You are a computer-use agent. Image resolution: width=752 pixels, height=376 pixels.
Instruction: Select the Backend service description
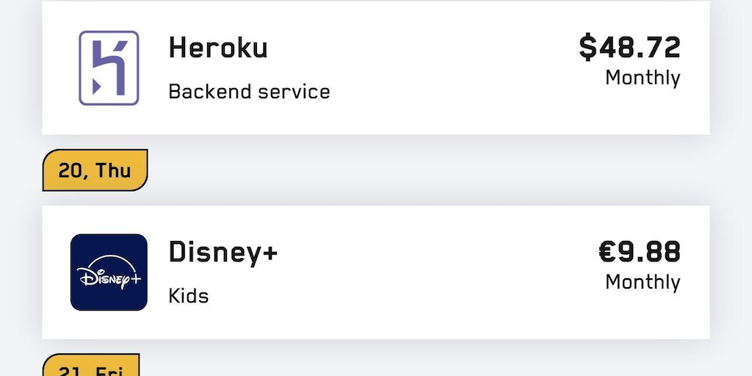coord(249,92)
